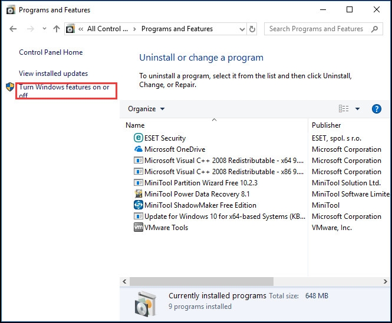Click the change view icon

tap(344, 109)
